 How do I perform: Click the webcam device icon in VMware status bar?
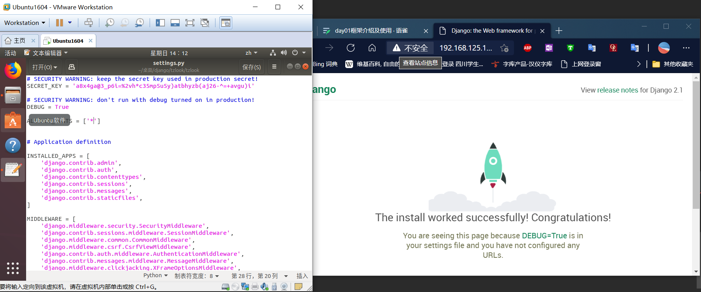pyautogui.click(x=284, y=287)
